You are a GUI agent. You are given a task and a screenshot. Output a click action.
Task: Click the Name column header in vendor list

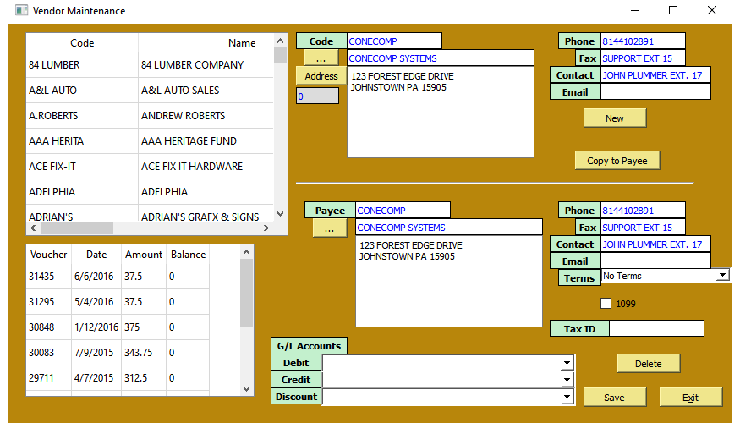(242, 43)
